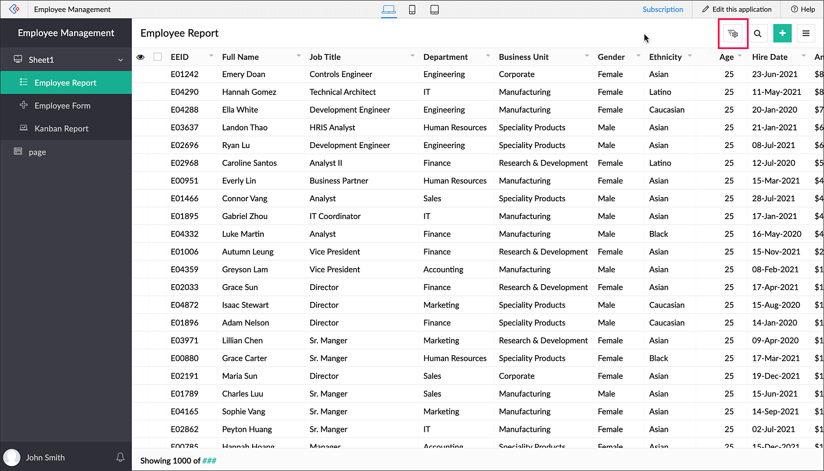
Task: Open the hamburger options menu icon
Action: [x=806, y=33]
